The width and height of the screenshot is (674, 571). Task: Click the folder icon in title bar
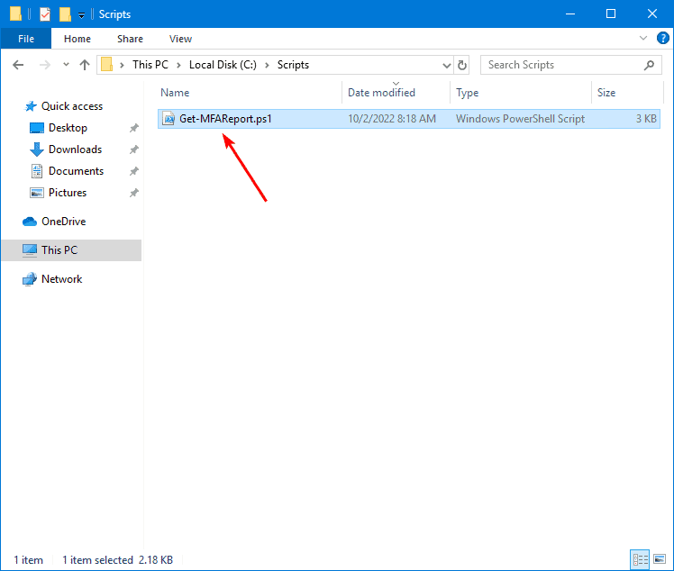pos(15,14)
